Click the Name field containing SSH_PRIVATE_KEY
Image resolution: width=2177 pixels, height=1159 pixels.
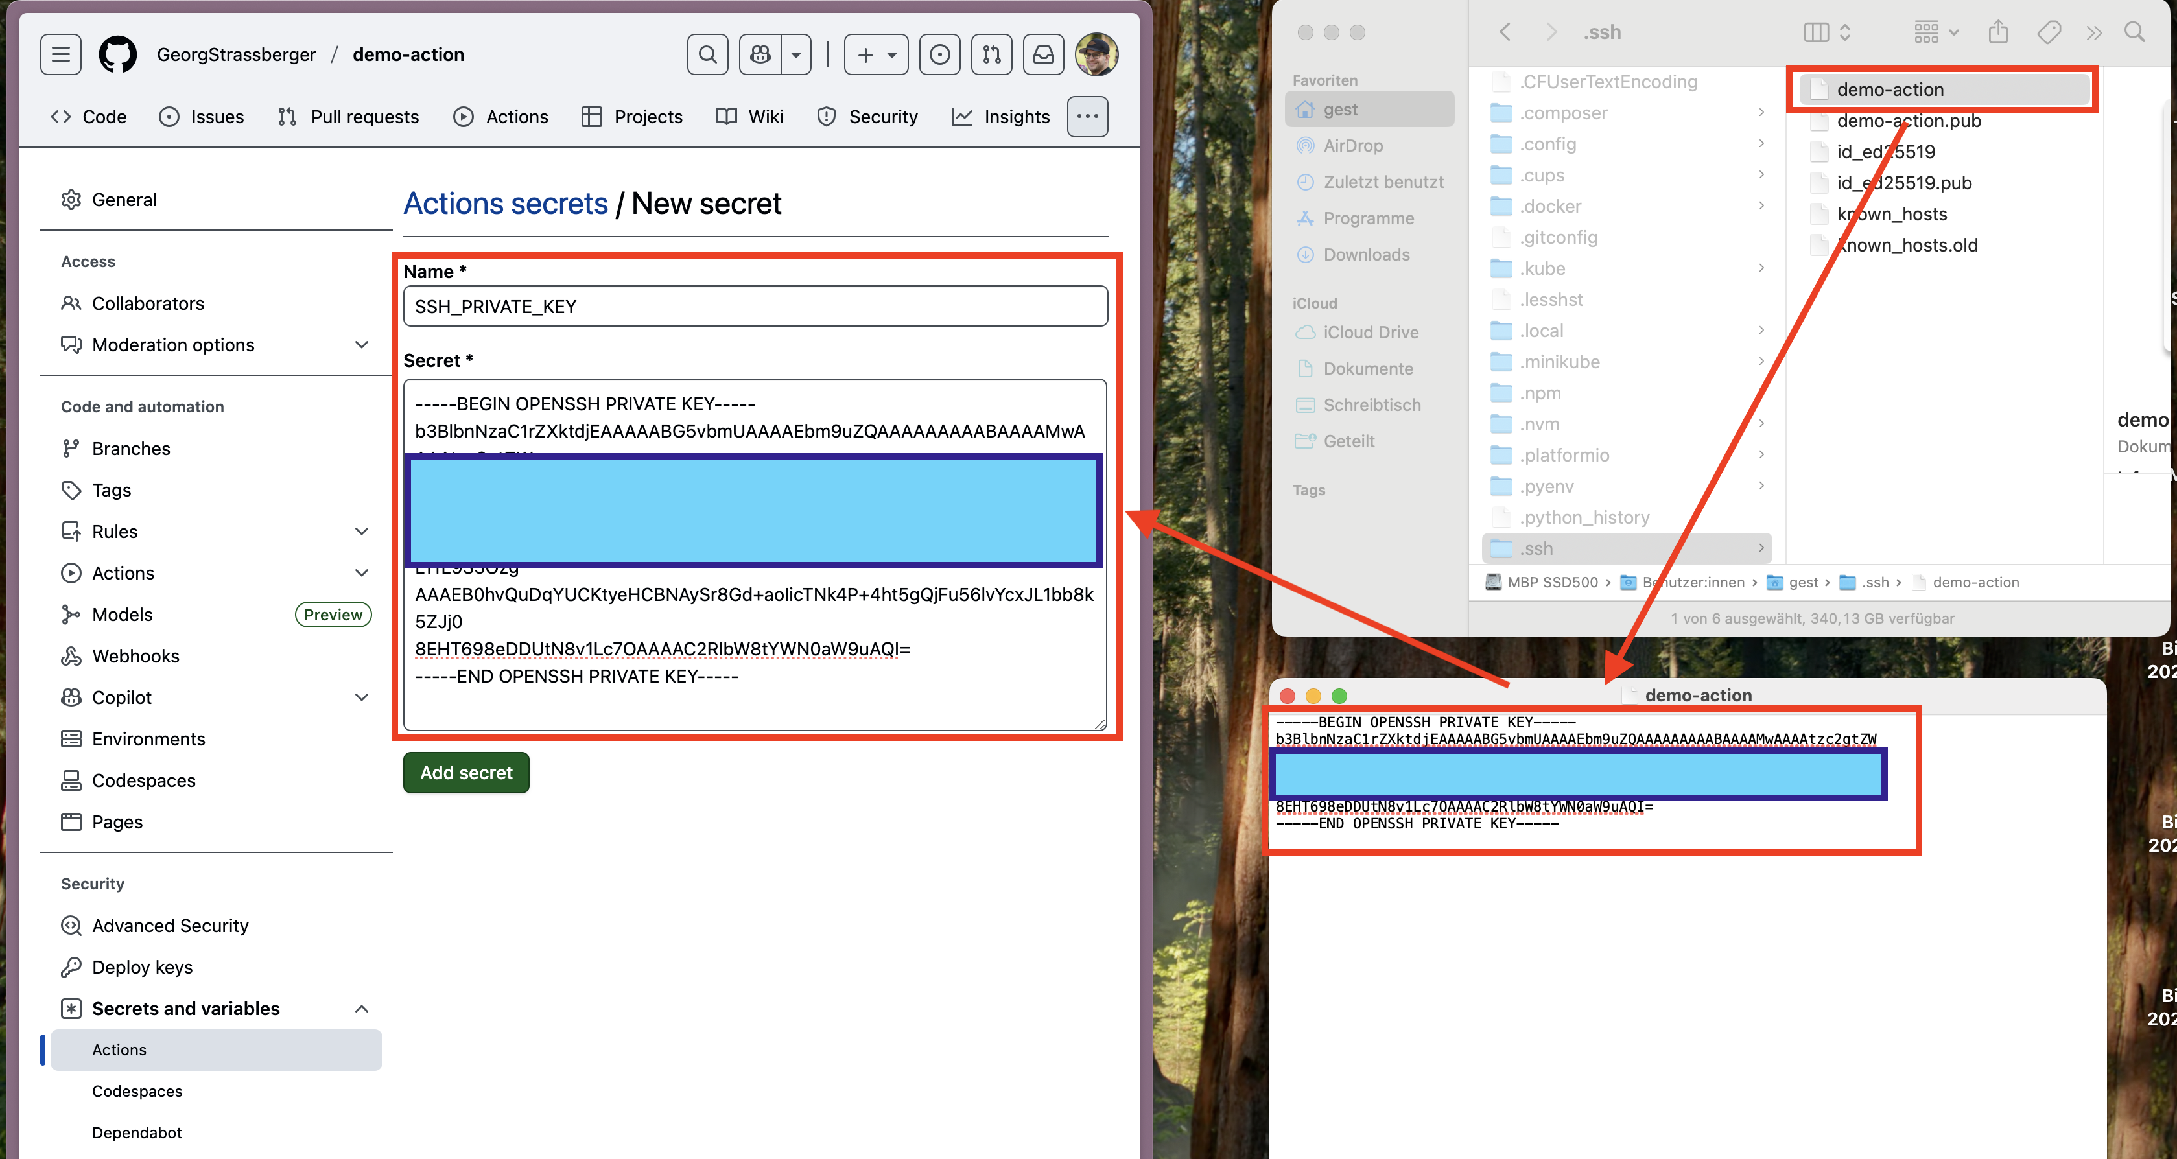pos(755,306)
